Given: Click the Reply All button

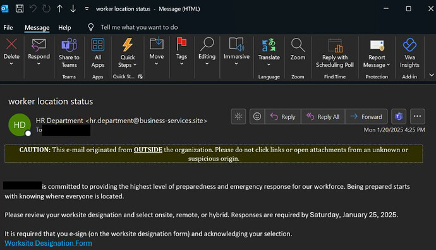Looking at the screenshot, I should point(323,117).
